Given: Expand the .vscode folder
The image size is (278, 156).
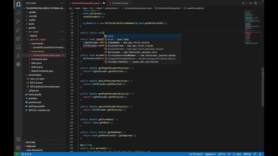Looking at the screenshot, I should click(27, 16).
